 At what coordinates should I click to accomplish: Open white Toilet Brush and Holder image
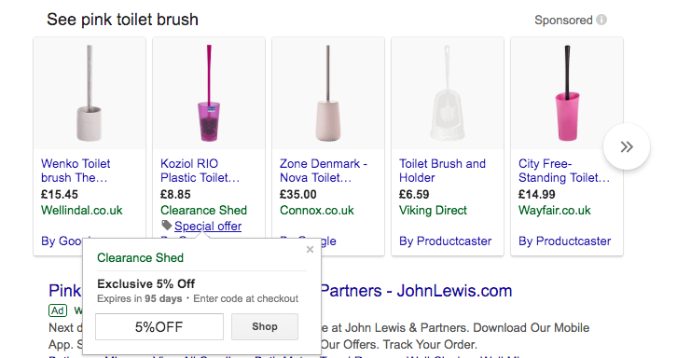click(448, 93)
